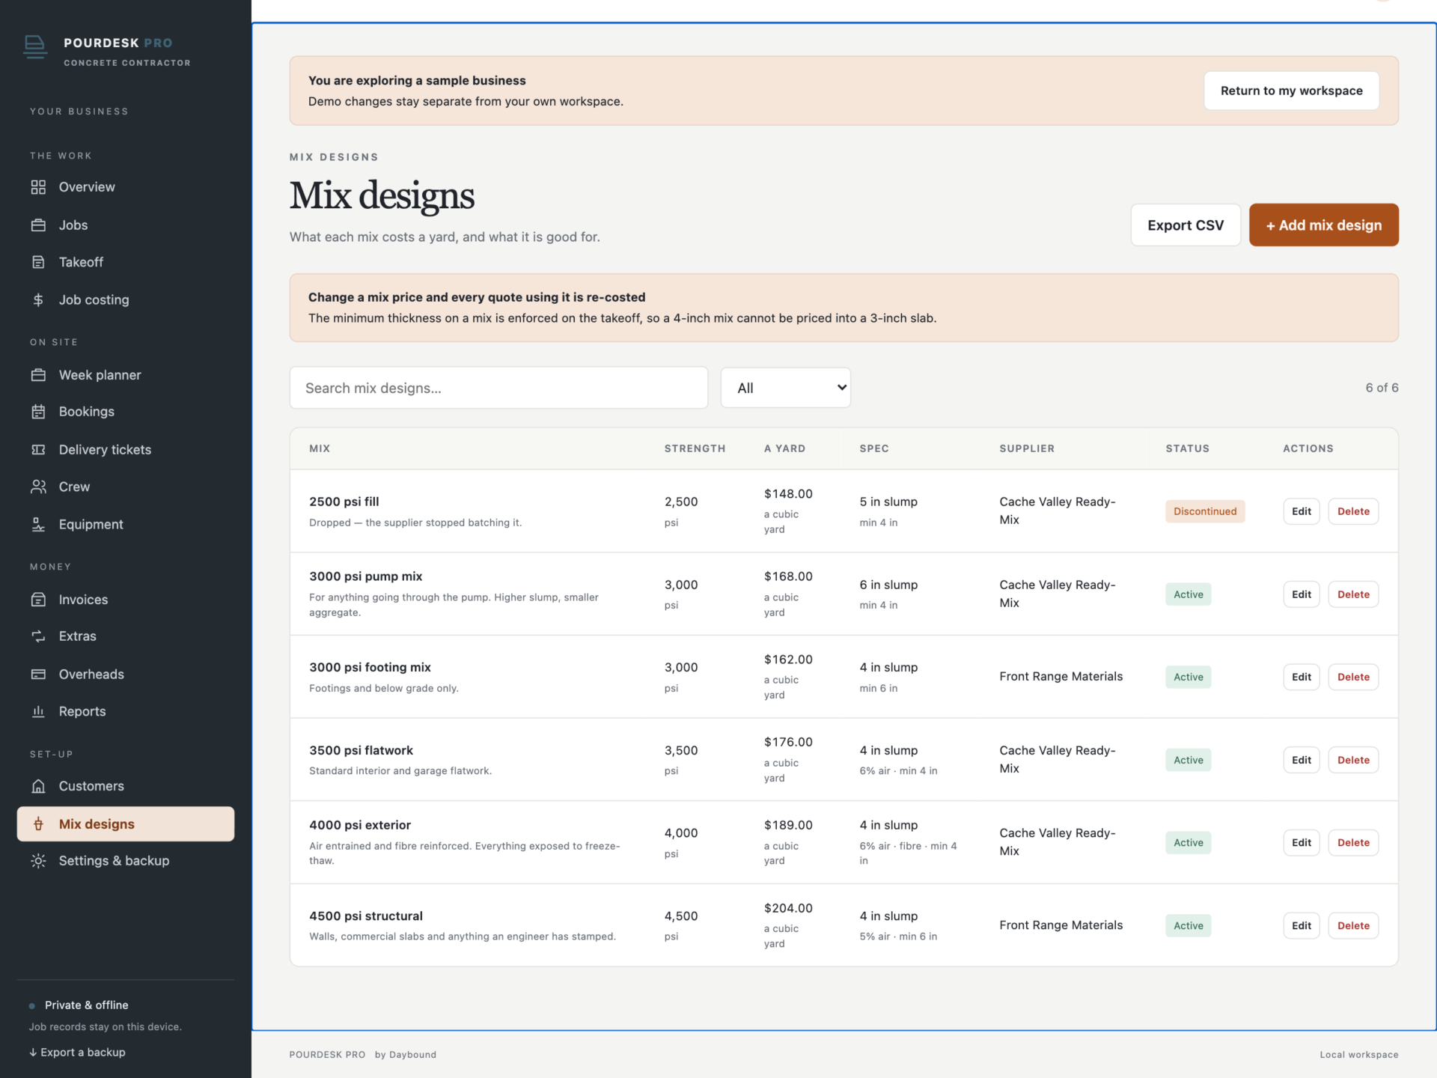Screen dimensions: 1437x1078
Task: Click the PourDesk Pro logo icon
Action: (35, 46)
